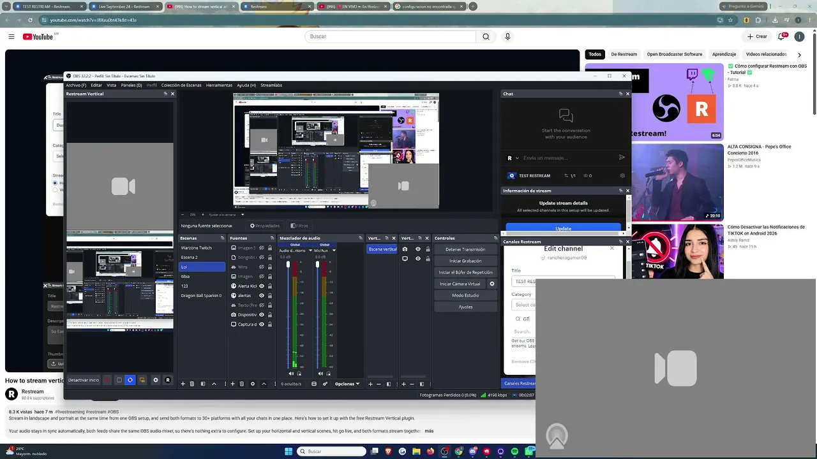This screenshot has width=817, height=459.
Task: Open chat settings gear next to TEST RESTREAM
Action: click(x=622, y=176)
